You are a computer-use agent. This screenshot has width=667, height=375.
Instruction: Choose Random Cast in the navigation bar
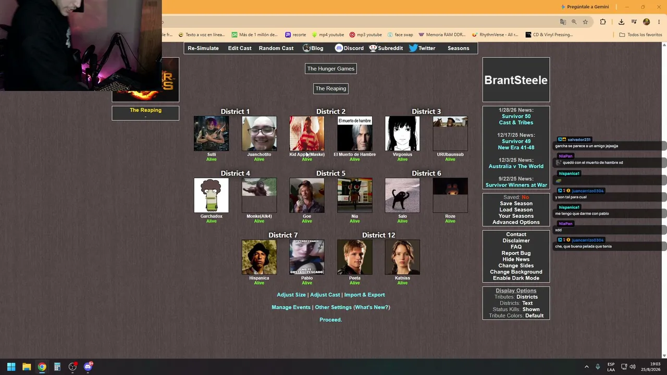[276, 48]
